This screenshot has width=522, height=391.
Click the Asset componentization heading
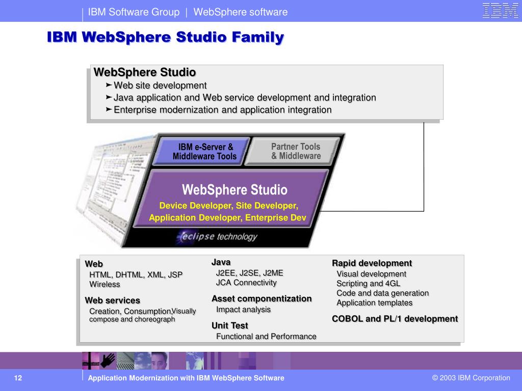(x=262, y=298)
